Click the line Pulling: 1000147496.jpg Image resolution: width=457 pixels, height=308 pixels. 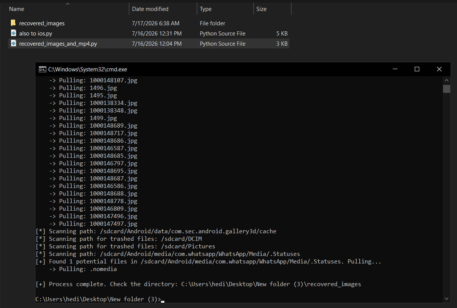click(93, 216)
